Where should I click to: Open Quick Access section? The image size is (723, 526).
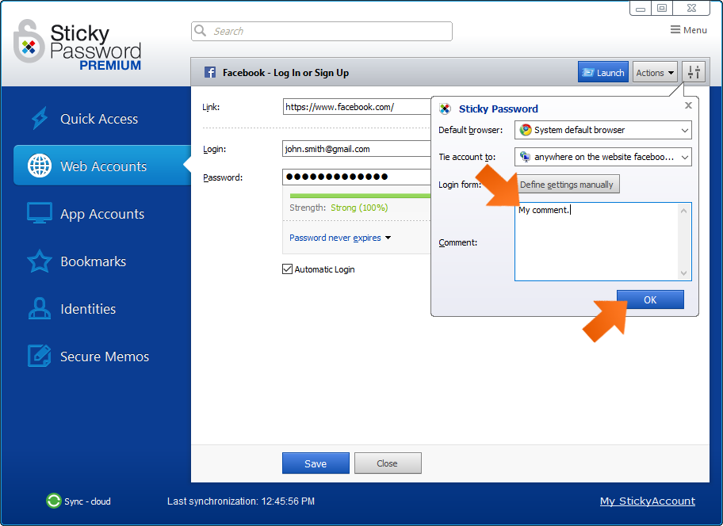point(98,119)
